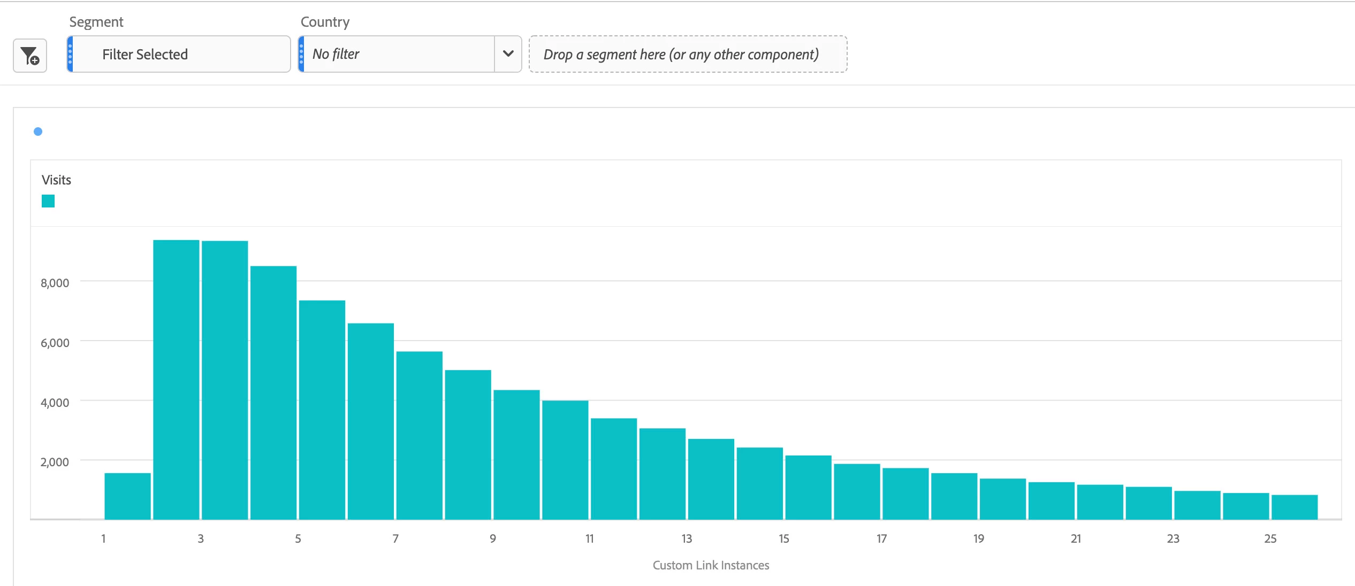Click the Country label heading
Screen dimensions: 1355x586
tap(325, 22)
